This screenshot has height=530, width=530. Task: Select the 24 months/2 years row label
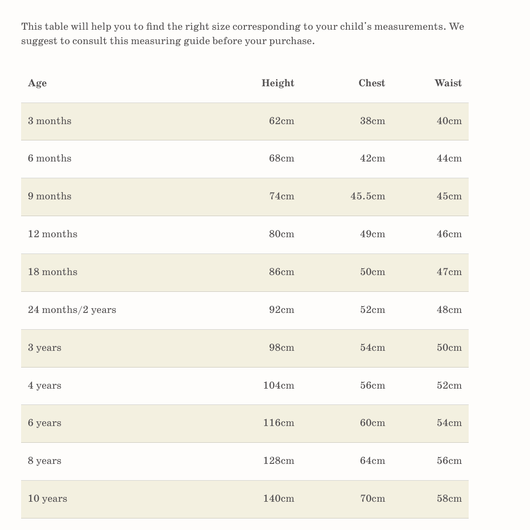tap(72, 310)
